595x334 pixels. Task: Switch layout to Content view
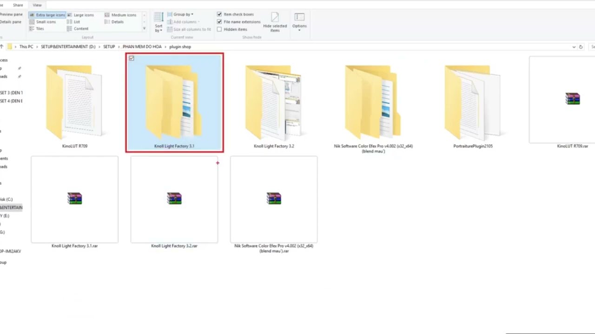78,29
